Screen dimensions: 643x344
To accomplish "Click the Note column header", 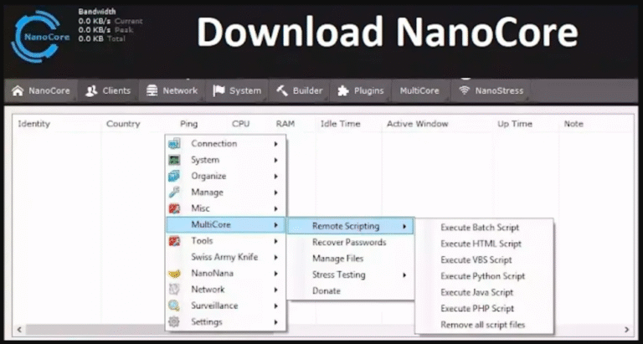I will click(x=574, y=124).
